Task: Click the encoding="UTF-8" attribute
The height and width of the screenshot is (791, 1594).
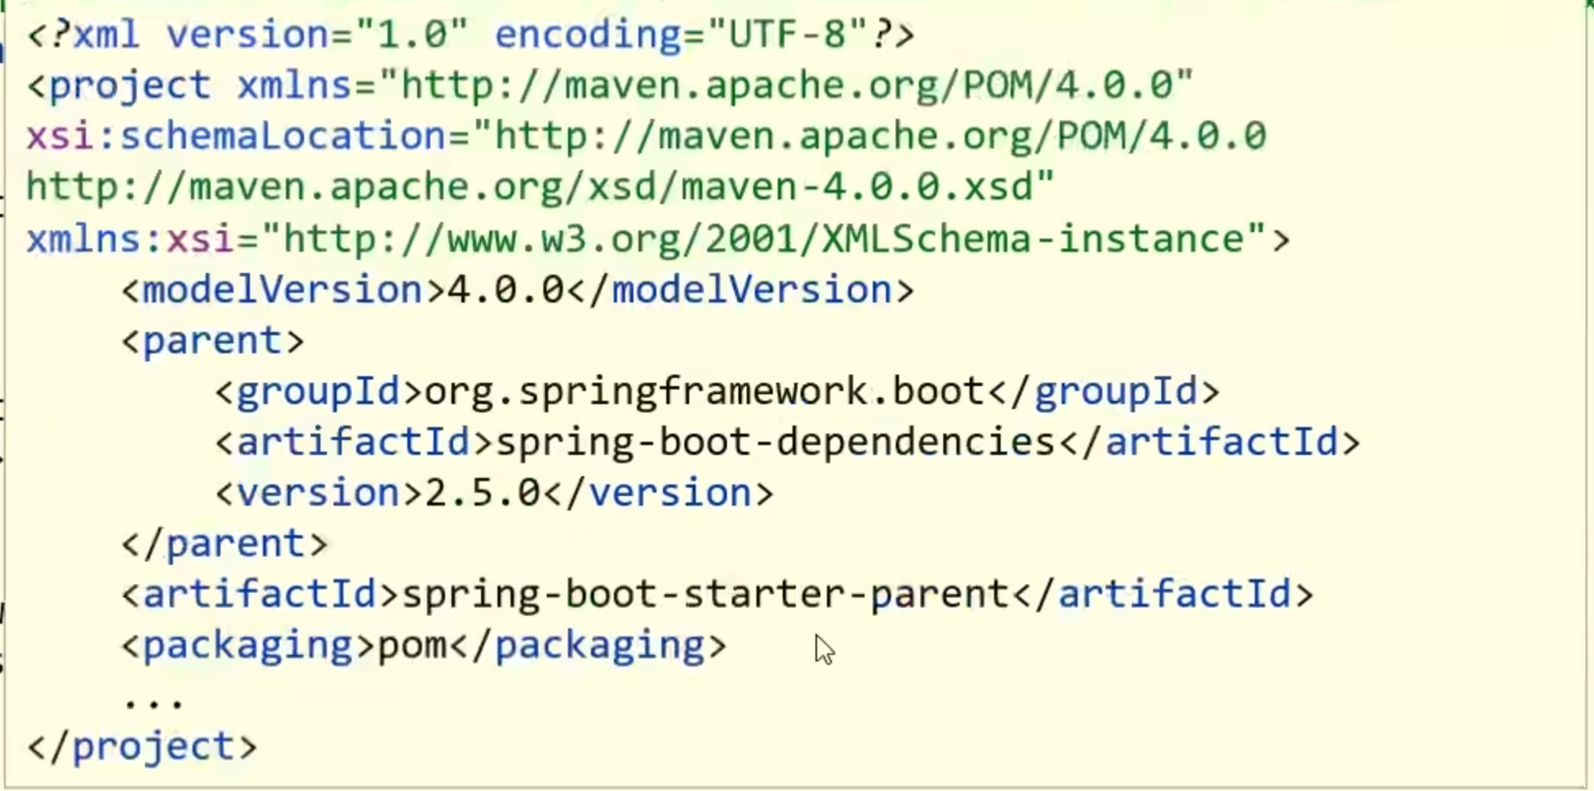Action: [x=680, y=34]
